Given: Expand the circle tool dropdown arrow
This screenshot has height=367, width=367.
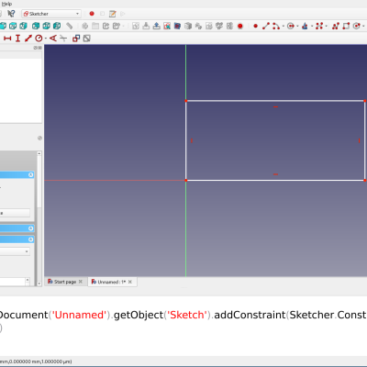Looking at the screenshot, I should (x=297, y=27).
